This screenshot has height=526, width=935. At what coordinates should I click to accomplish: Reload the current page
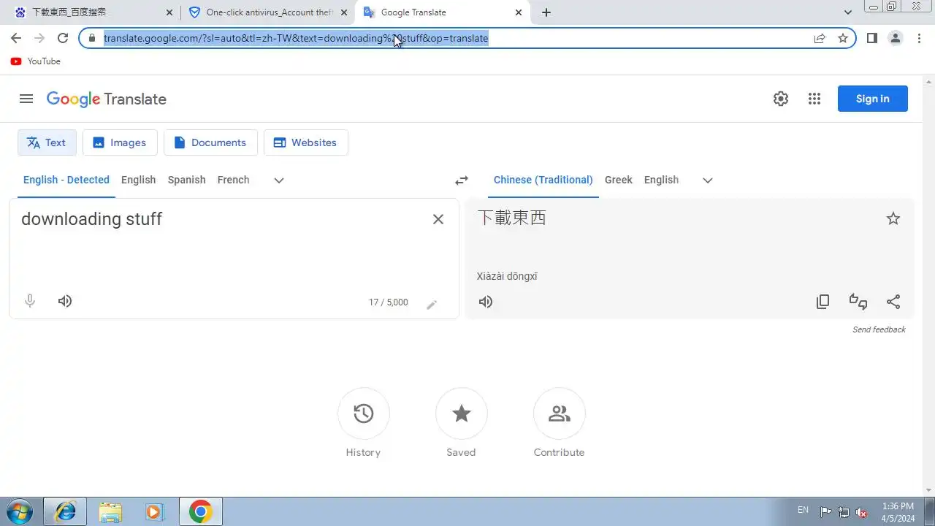63,38
